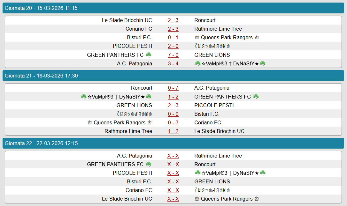The height and width of the screenshot is (206, 347).
Task: Open X-X for Le Stade Briochin vs Queens Park
Action: click(x=173, y=199)
